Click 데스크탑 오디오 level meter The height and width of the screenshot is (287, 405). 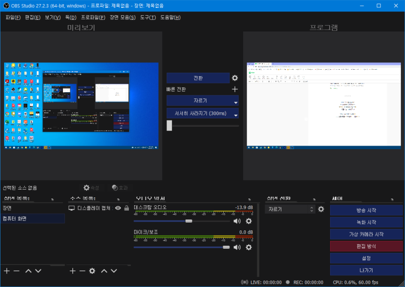(193, 212)
